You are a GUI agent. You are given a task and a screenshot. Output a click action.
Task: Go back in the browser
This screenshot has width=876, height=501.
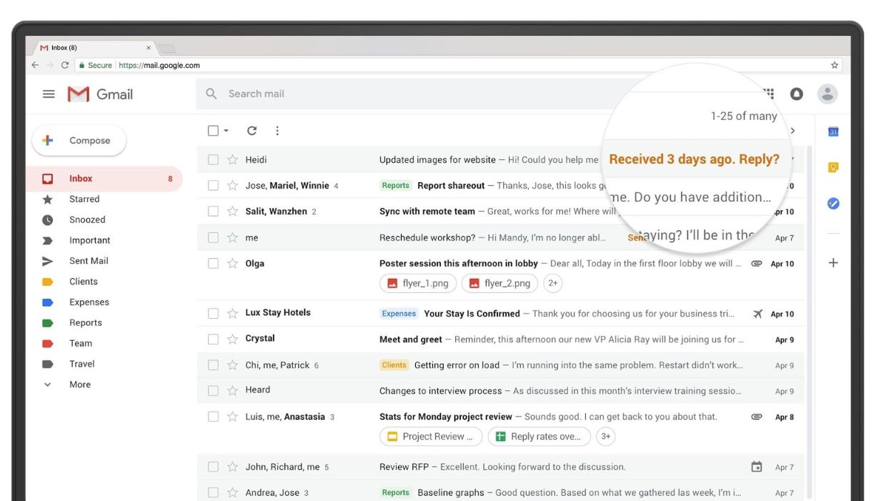35,65
